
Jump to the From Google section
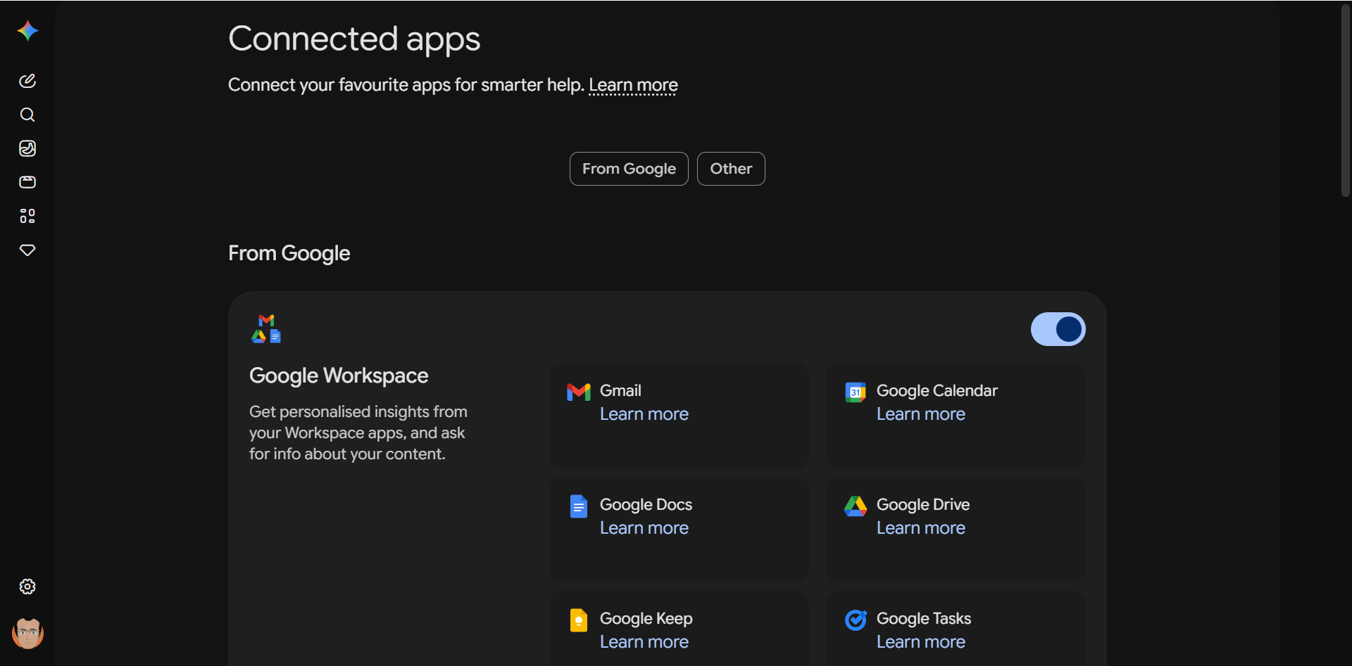pos(629,169)
